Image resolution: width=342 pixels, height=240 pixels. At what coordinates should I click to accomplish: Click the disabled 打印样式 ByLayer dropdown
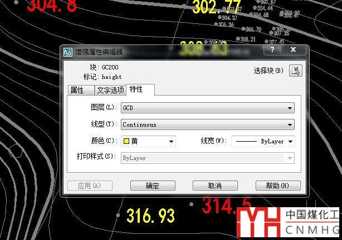pos(207,158)
